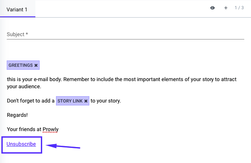Click 'Don't forget to add a' text

coord(31,101)
